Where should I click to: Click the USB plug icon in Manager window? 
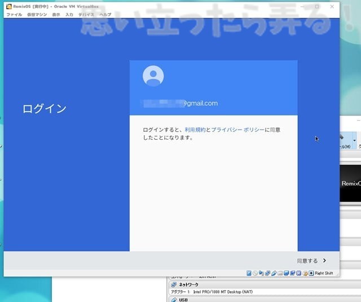[174, 300]
